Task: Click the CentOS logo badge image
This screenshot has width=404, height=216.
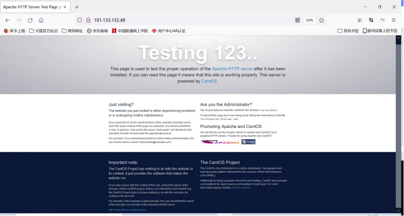Action: click(x=248, y=142)
